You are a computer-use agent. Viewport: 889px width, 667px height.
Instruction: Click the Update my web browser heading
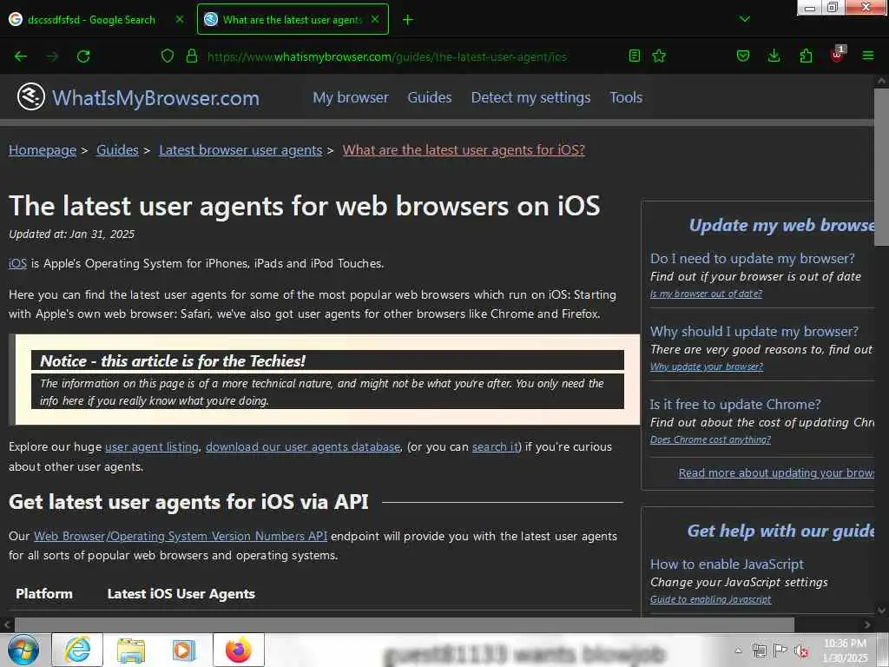782,225
